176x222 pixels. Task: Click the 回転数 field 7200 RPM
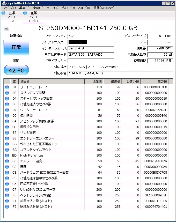point(160,48)
